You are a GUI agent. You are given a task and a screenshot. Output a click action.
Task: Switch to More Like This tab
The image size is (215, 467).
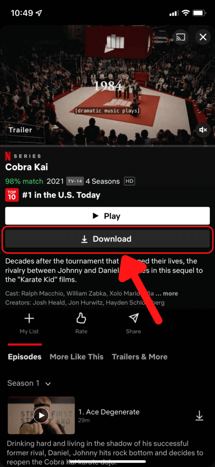click(x=77, y=357)
